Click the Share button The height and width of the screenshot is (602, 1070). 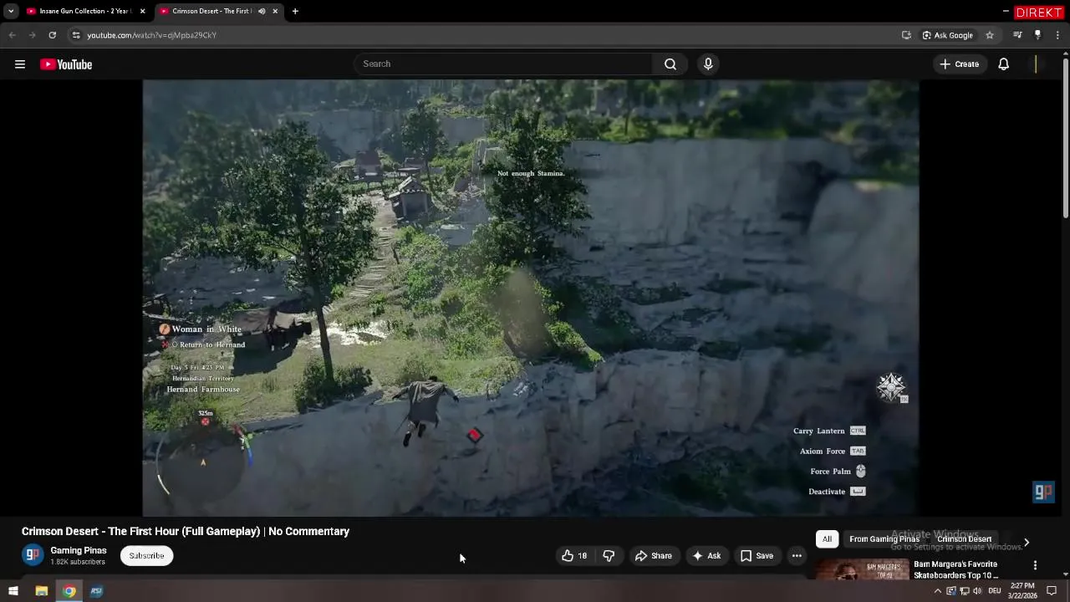tap(653, 556)
